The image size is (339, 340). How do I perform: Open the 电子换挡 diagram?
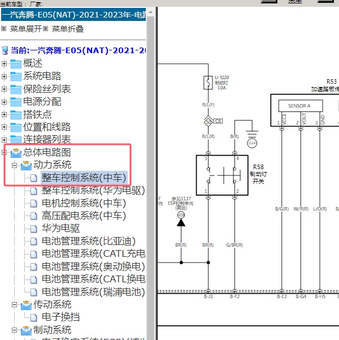(60, 317)
